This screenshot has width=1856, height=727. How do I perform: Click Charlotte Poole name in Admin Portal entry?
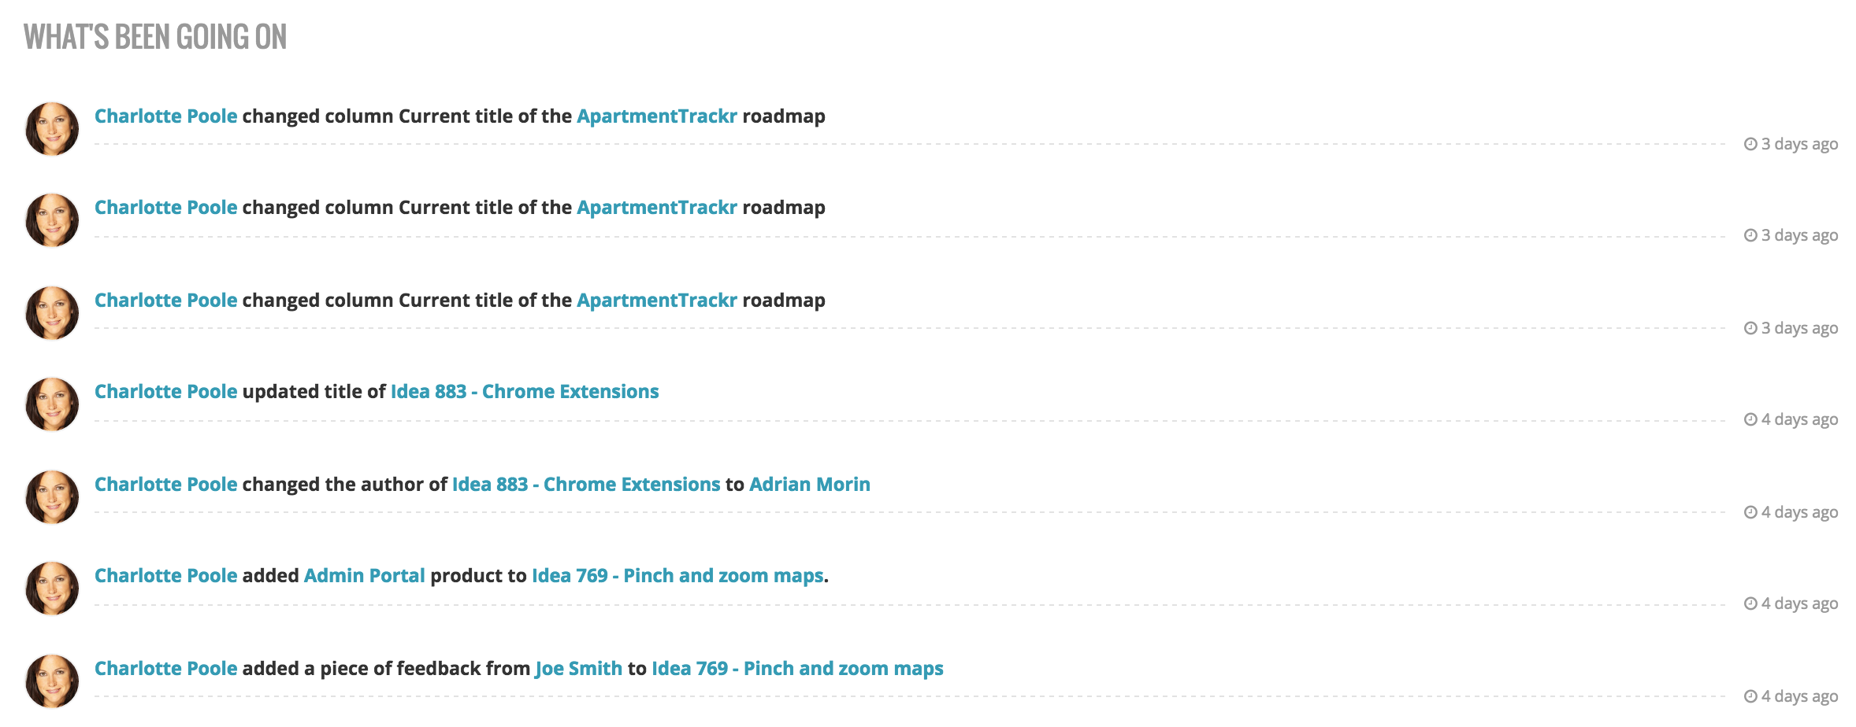click(x=165, y=576)
